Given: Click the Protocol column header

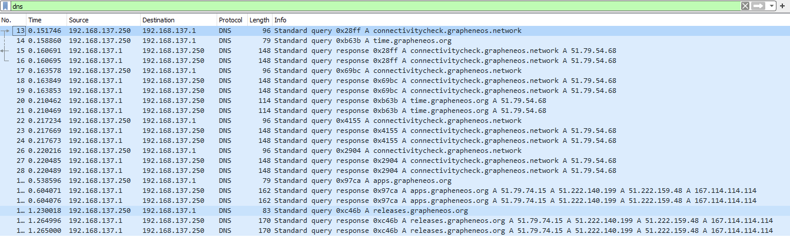Looking at the screenshot, I should [230, 20].
